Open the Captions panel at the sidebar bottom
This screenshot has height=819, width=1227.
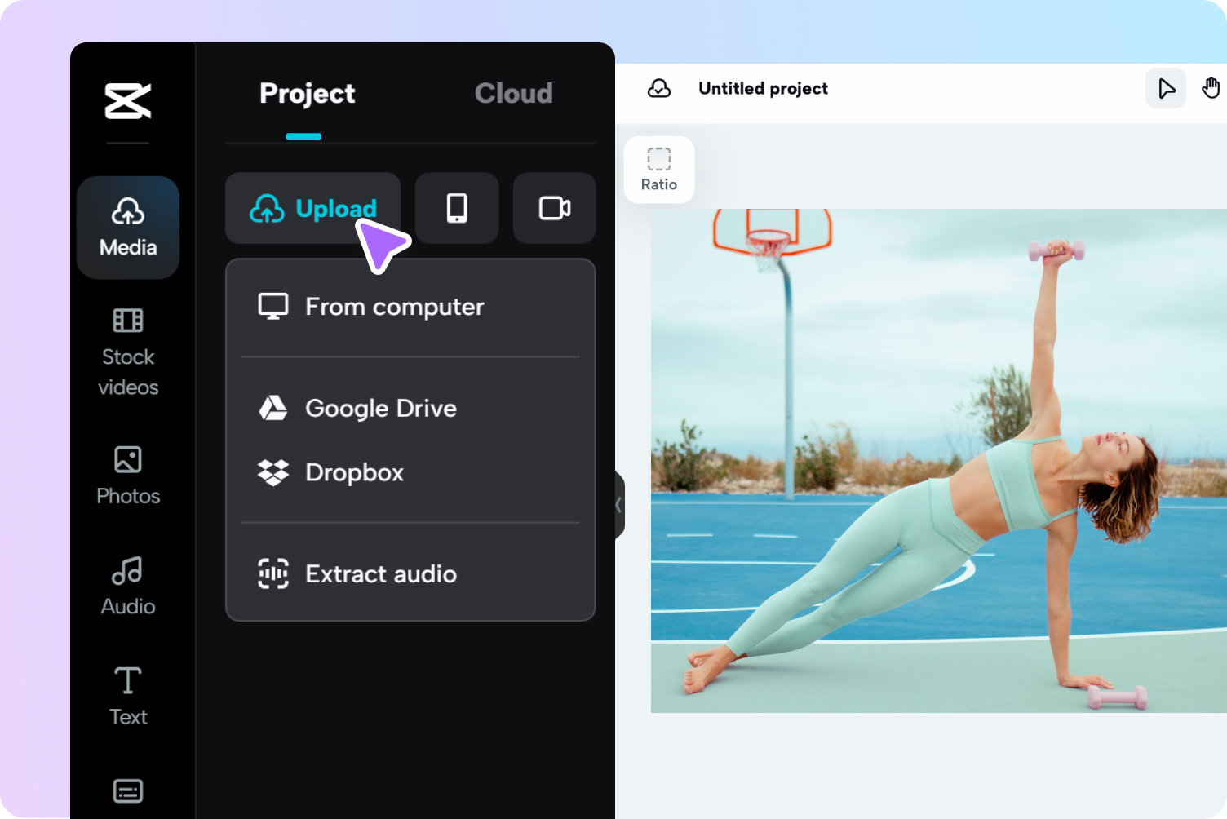(127, 790)
